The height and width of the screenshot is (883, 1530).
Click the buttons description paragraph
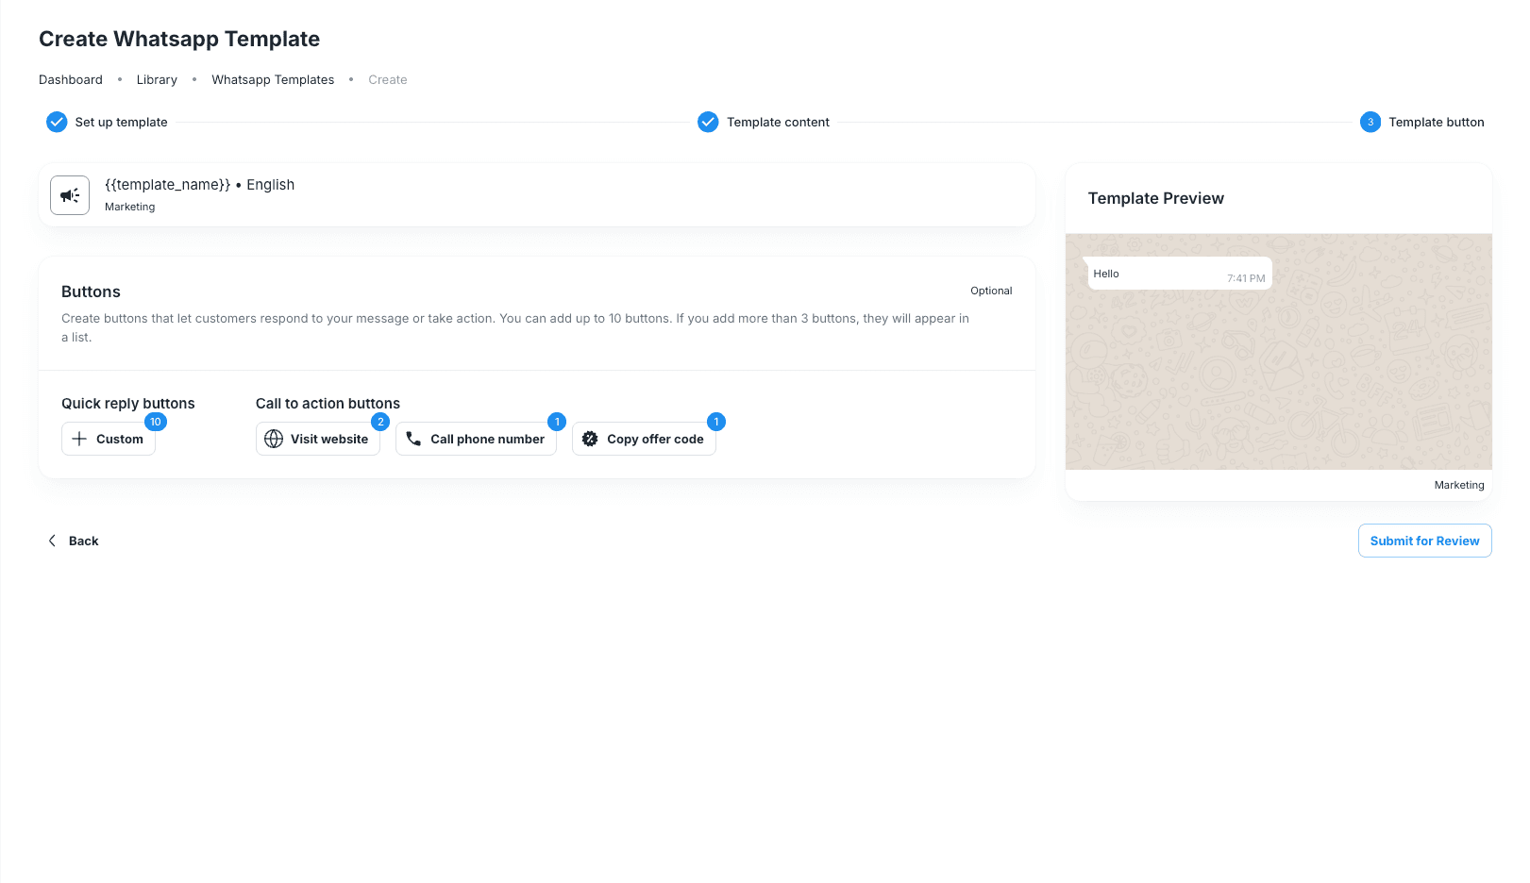[x=515, y=327]
